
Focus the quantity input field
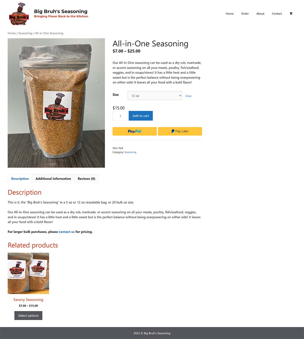pos(120,116)
